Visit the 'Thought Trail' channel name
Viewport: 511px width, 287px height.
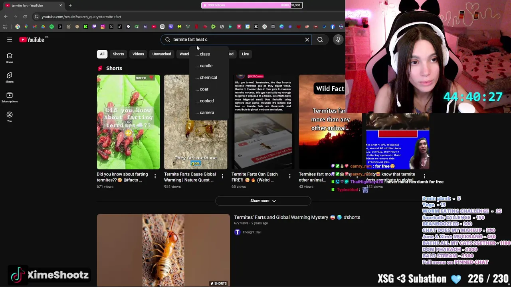(252, 232)
